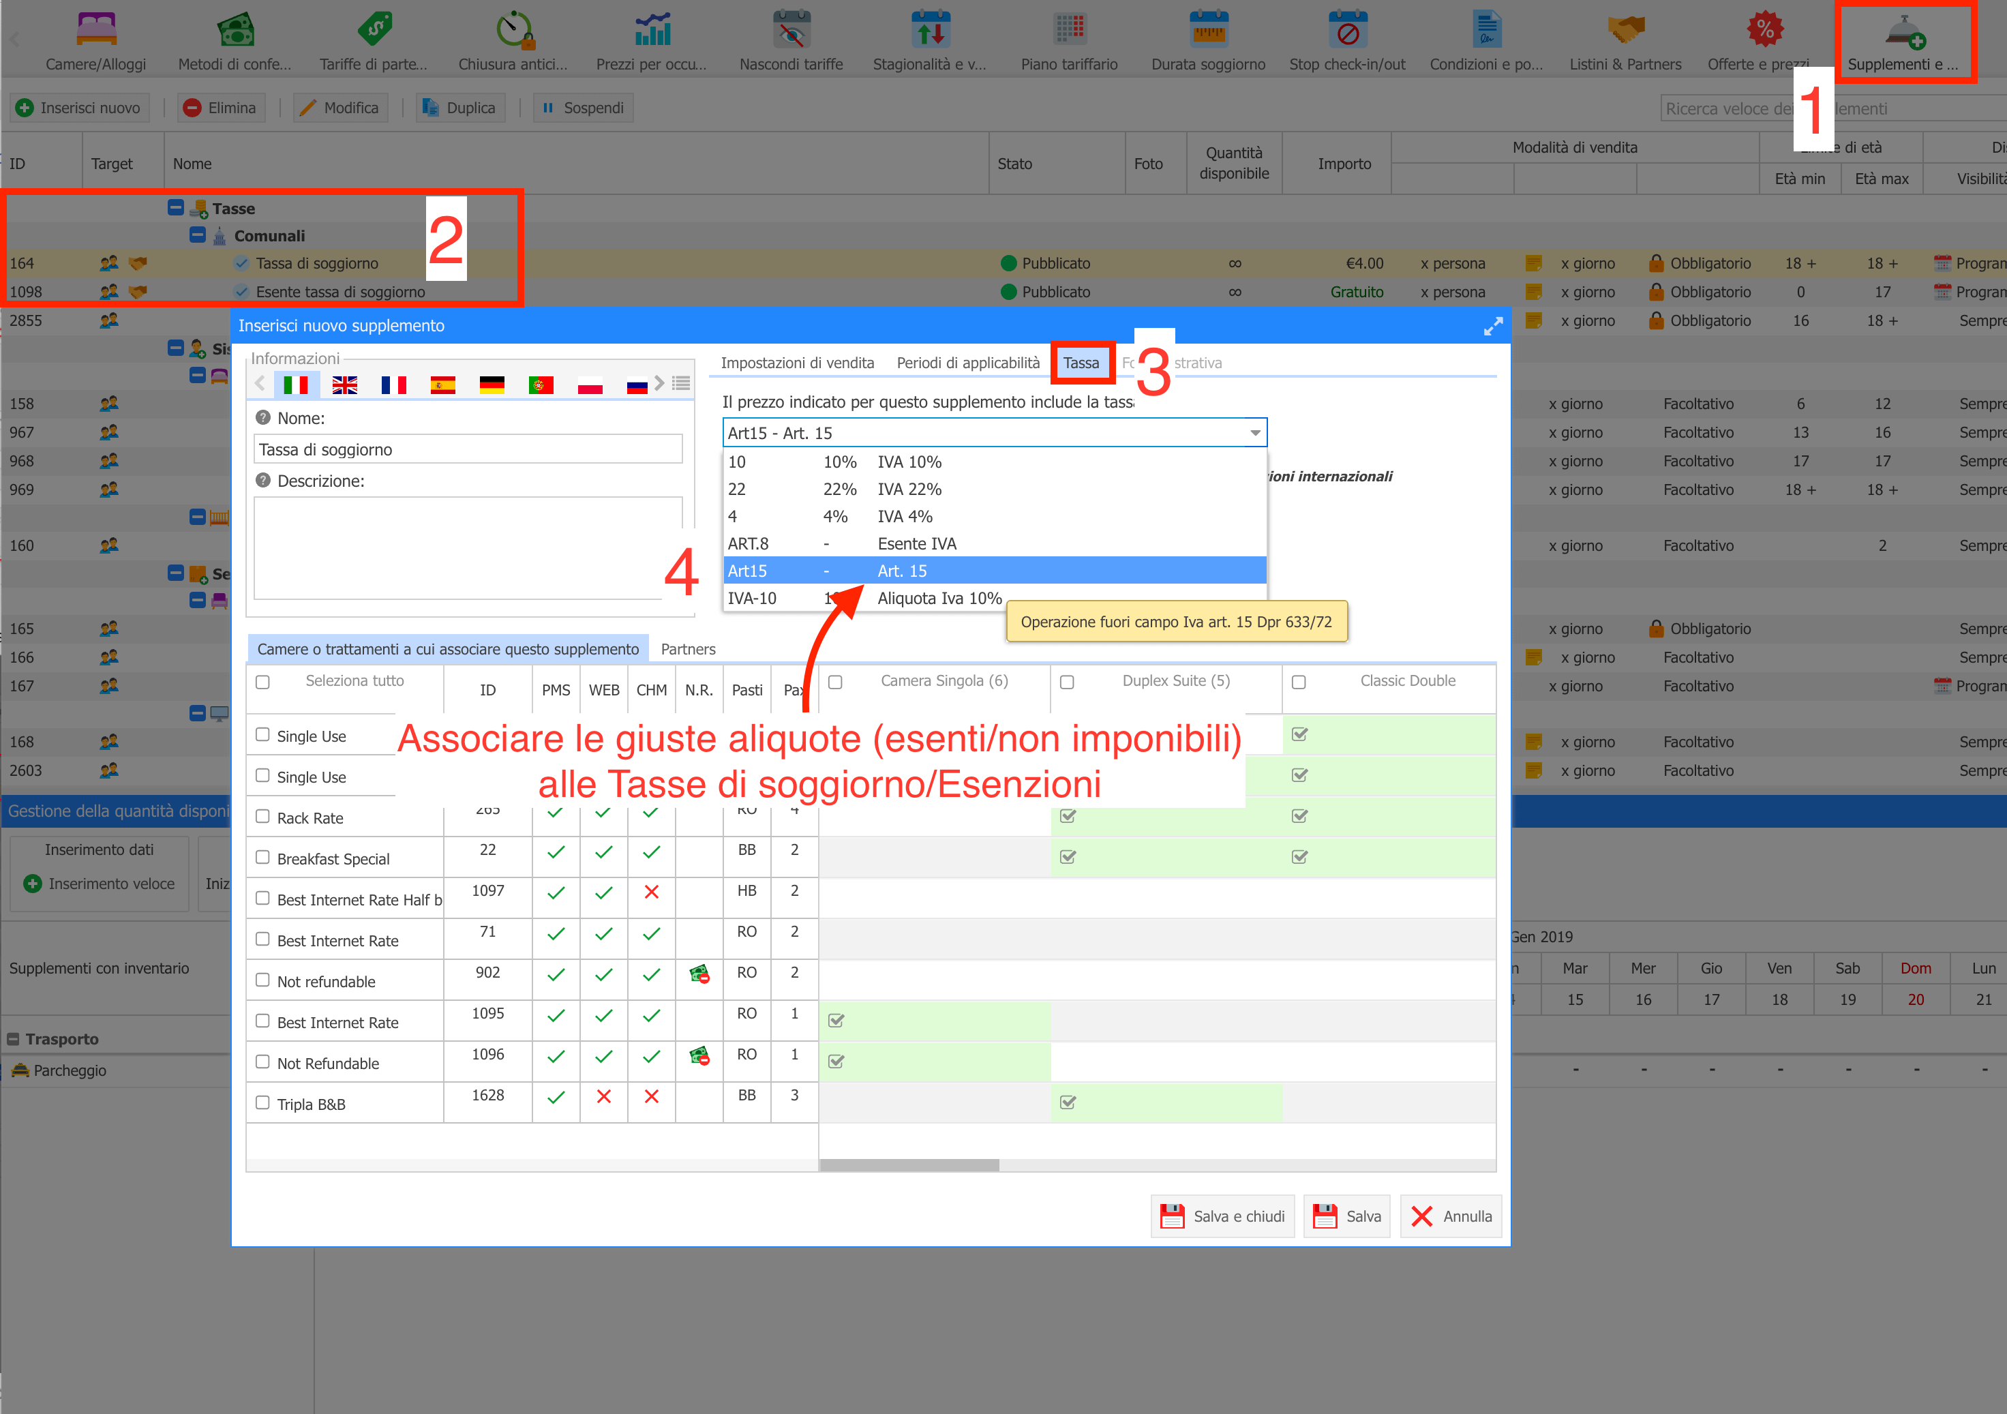
Task: Select German language flag
Action: [x=492, y=385]
